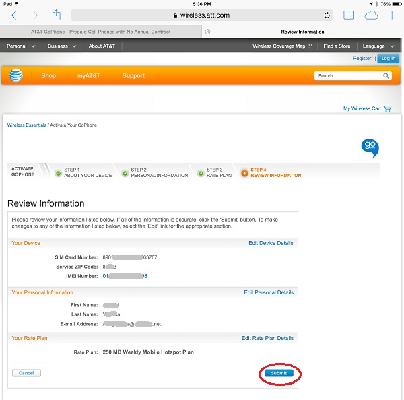The image size is (404, 400).
Task: Click Step 3 green checkmark icon
Action: (201, 173)
